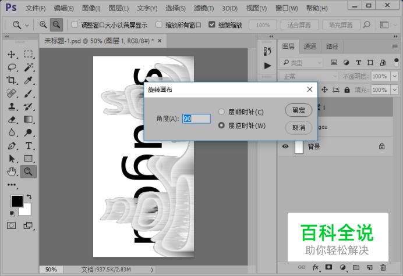Select the counterclockwise radio option
Screen dimensions: 403x276
pos(221,126)
